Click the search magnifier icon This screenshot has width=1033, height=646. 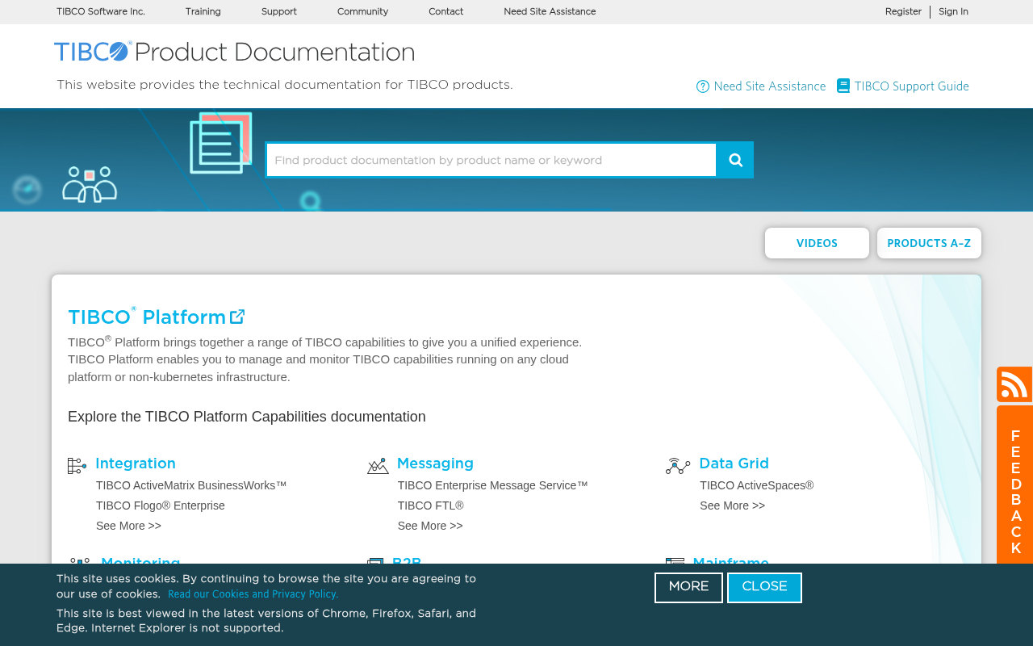734,159
